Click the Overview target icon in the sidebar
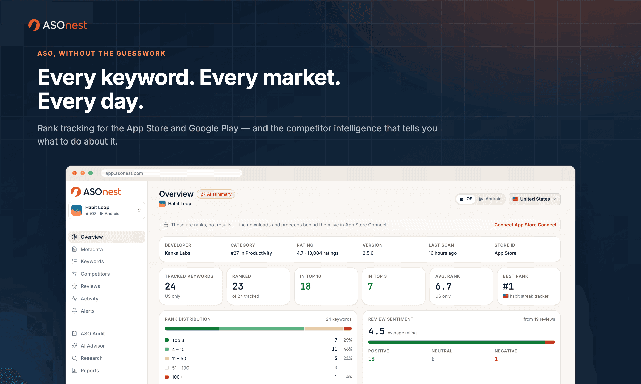641x384 pixels. [74, 237]
